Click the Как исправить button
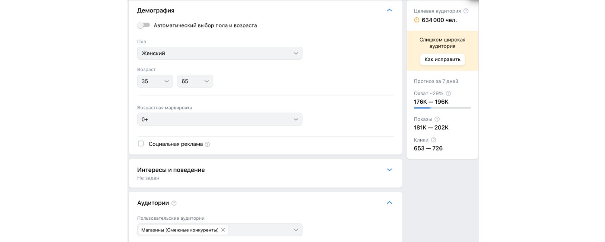605x242 pixels. (x=442, y=59)
